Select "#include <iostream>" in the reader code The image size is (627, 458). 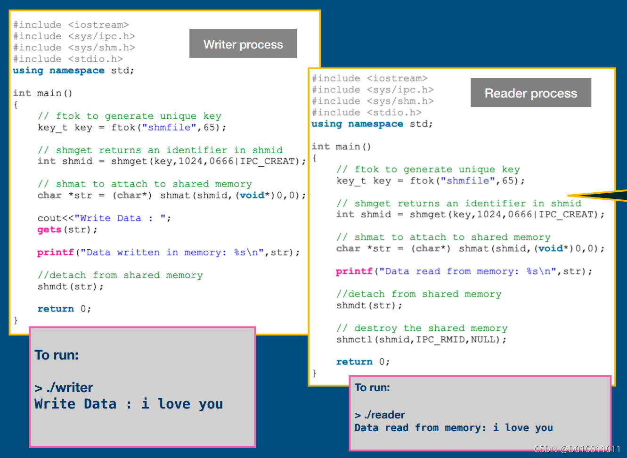pyautogui.click(x=370, y=78)
